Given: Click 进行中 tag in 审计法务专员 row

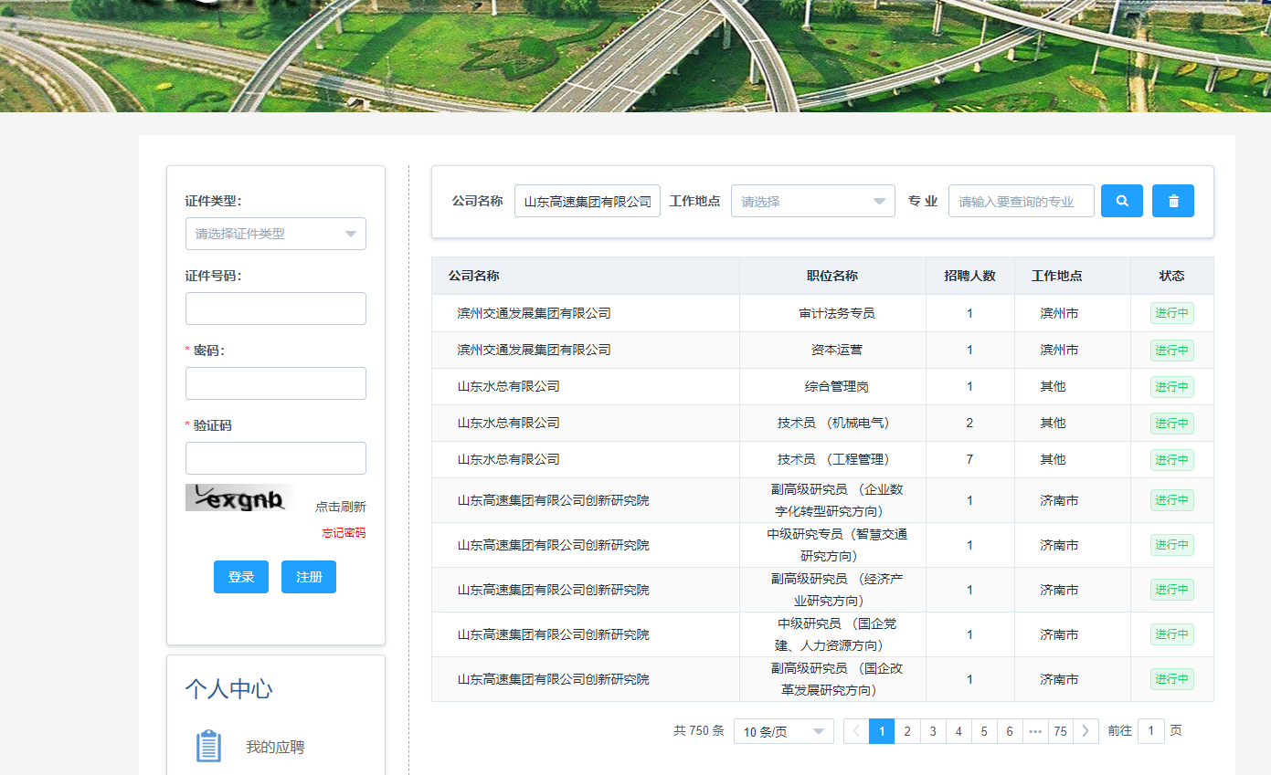Looking at the screenshot, I should point(1172,313).
